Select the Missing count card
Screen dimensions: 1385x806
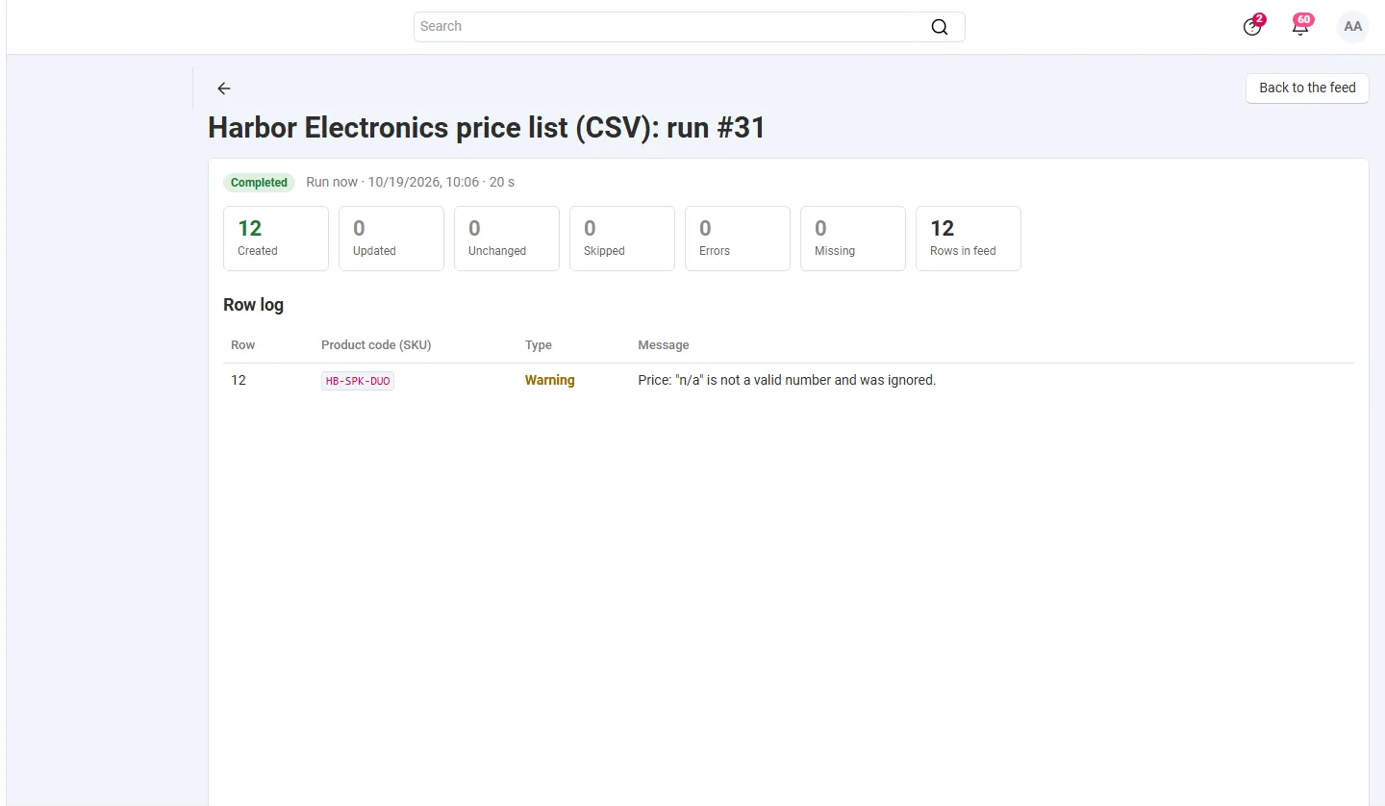tap(853, 239)
